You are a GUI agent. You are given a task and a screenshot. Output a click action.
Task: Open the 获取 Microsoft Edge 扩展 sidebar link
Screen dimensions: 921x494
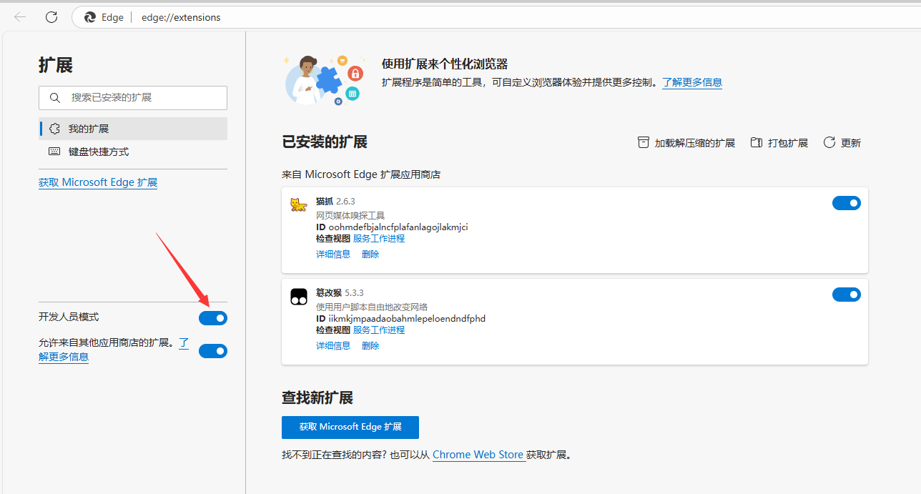click(98, 182)
